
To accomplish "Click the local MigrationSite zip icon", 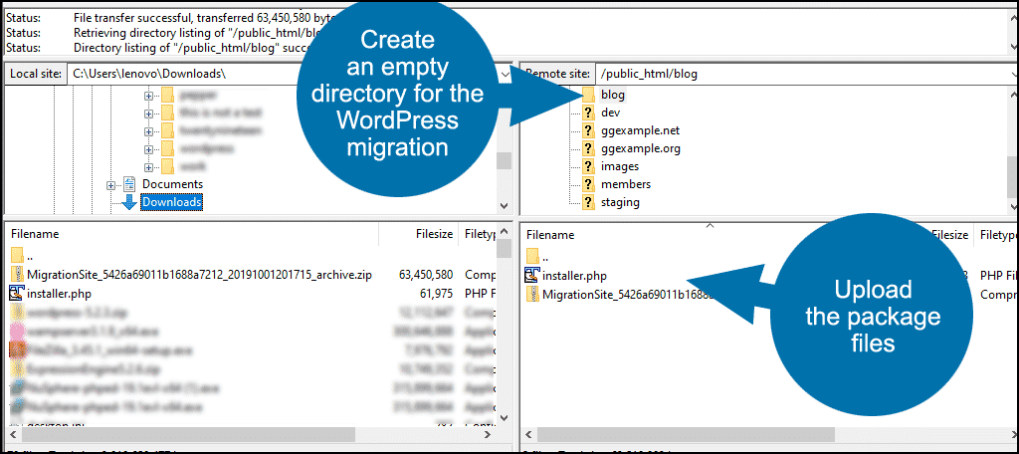I will click(17, 275).
